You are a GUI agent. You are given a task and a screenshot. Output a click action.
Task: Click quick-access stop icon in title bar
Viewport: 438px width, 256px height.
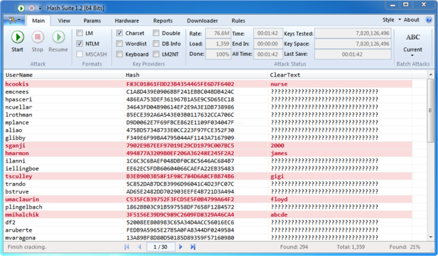pyautogui.click(x=32, y=8)
